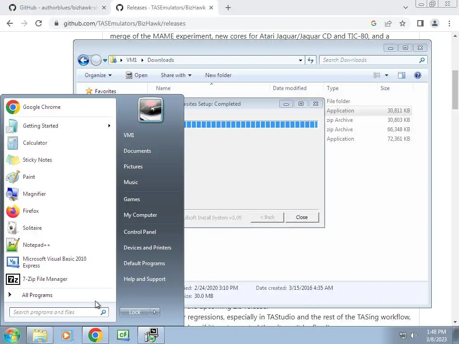Click Open in the Explorer toolbar
Image resolution: width=459 pixels, height=344 pixels.
[x=137, y=75]
